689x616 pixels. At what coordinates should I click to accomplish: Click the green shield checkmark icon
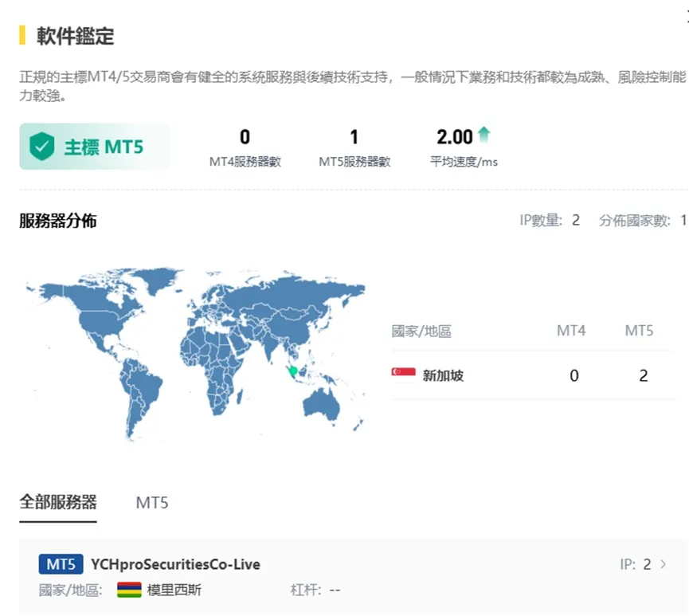pos(41,147)
